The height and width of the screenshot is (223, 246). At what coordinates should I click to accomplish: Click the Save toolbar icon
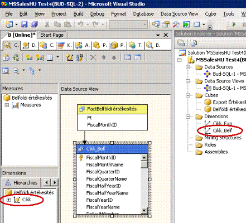[24, 24]
